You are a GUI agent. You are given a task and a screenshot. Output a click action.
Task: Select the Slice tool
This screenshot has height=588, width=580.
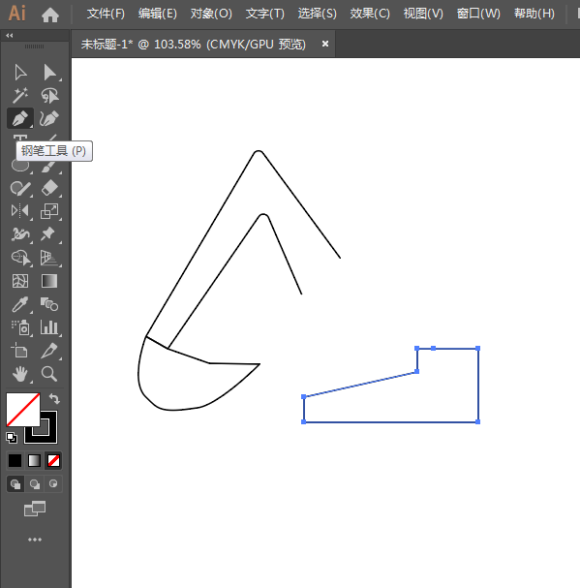(49, 351)
